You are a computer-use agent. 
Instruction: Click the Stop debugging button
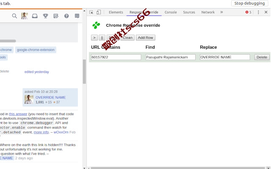coord(249,3)
